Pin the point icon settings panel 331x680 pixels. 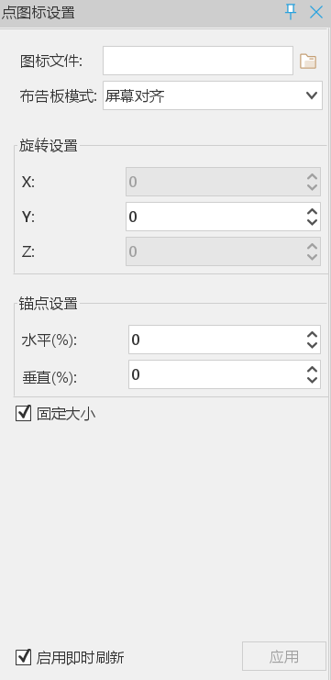(x=291, y=12)
